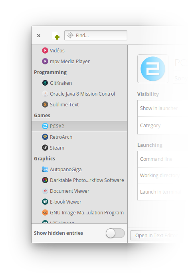Select Oracle Java 8 Mission Control
Viewport: 188px width, 280px height.
pyautogui.click(x=79, y=94)
